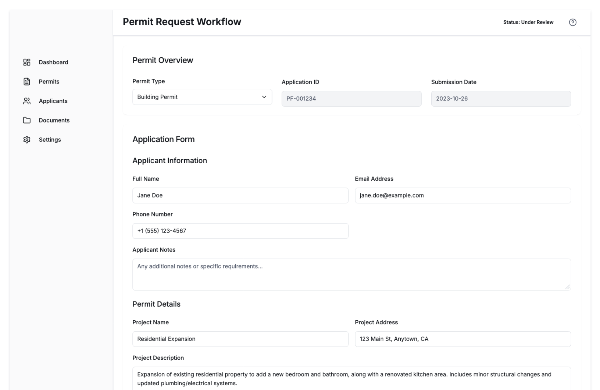The width and height of the screenshot is (600, 390).
Task: Click into the Project Description text area
Action: [x=351, y=378]
